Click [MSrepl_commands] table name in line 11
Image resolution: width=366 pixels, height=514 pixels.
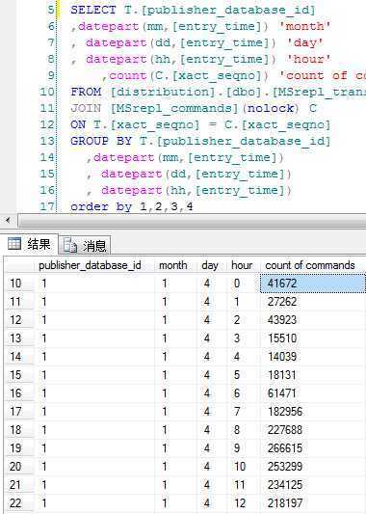click(174, 108)
